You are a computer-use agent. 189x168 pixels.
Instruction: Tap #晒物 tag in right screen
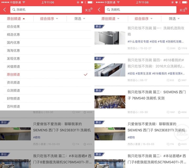tap(131, 137)
